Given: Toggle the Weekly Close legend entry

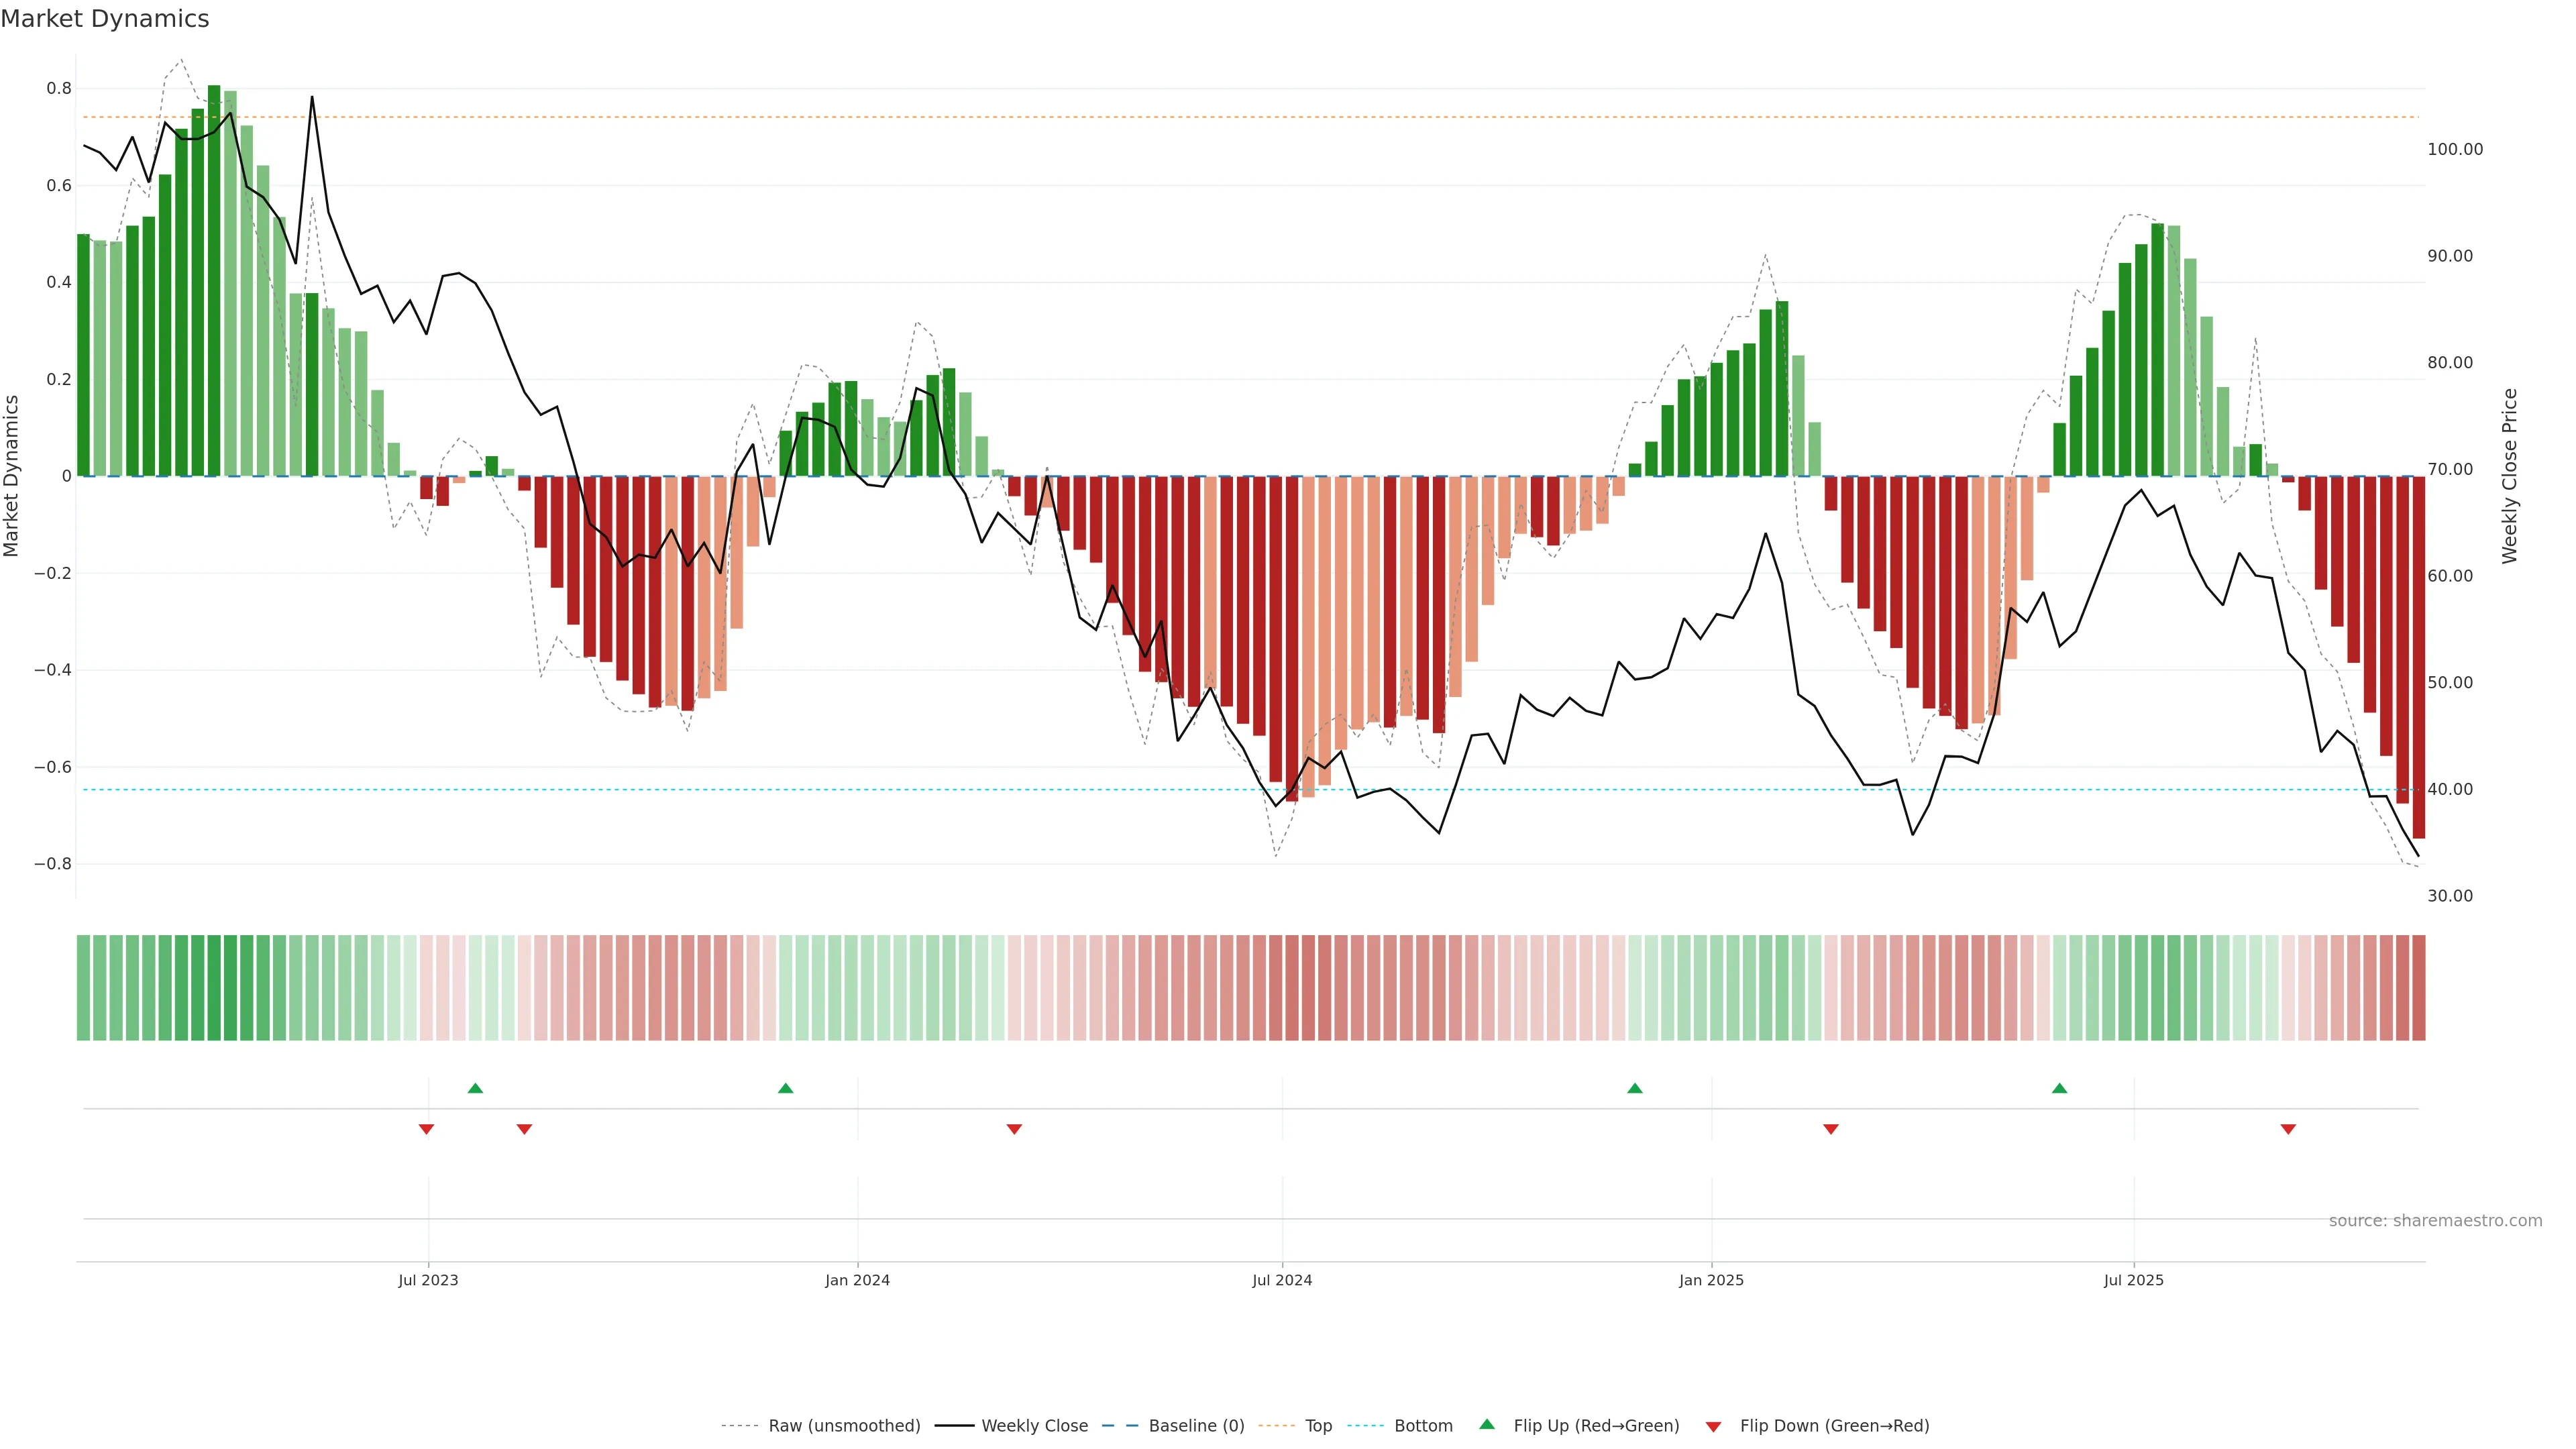Looking at the screenshot, I should (1034, 1426).
